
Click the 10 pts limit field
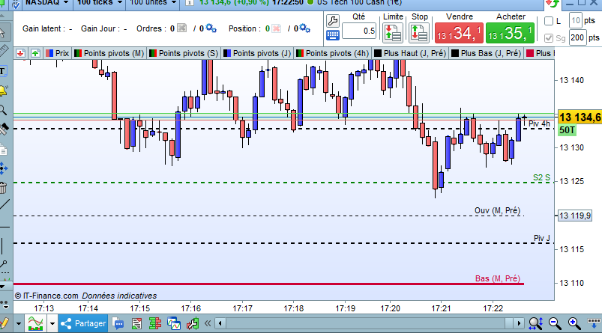(576, 20)
